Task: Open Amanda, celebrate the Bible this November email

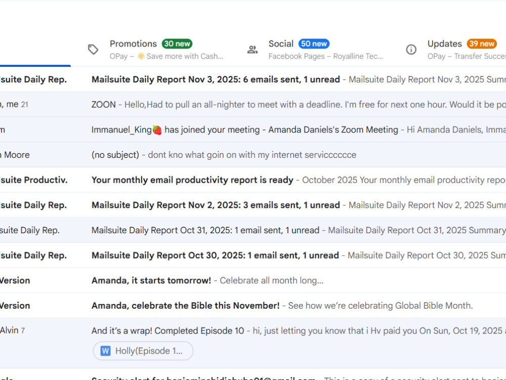Action: click(x=253, y=306)
